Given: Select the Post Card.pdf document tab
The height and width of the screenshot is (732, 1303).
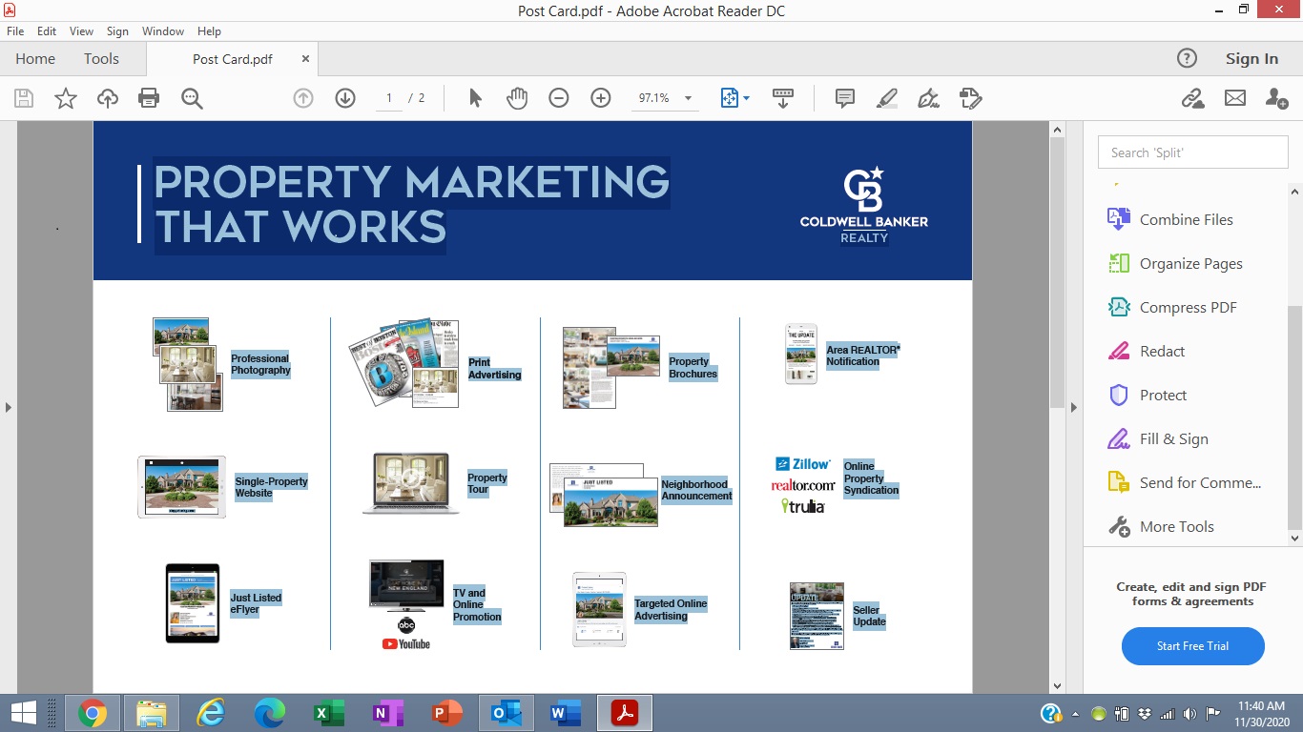Looking at the screenshot, I should [233, 59].
